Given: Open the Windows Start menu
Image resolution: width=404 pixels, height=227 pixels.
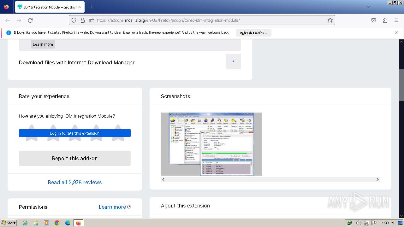Looking at the screenshot, I should (9, 223).
